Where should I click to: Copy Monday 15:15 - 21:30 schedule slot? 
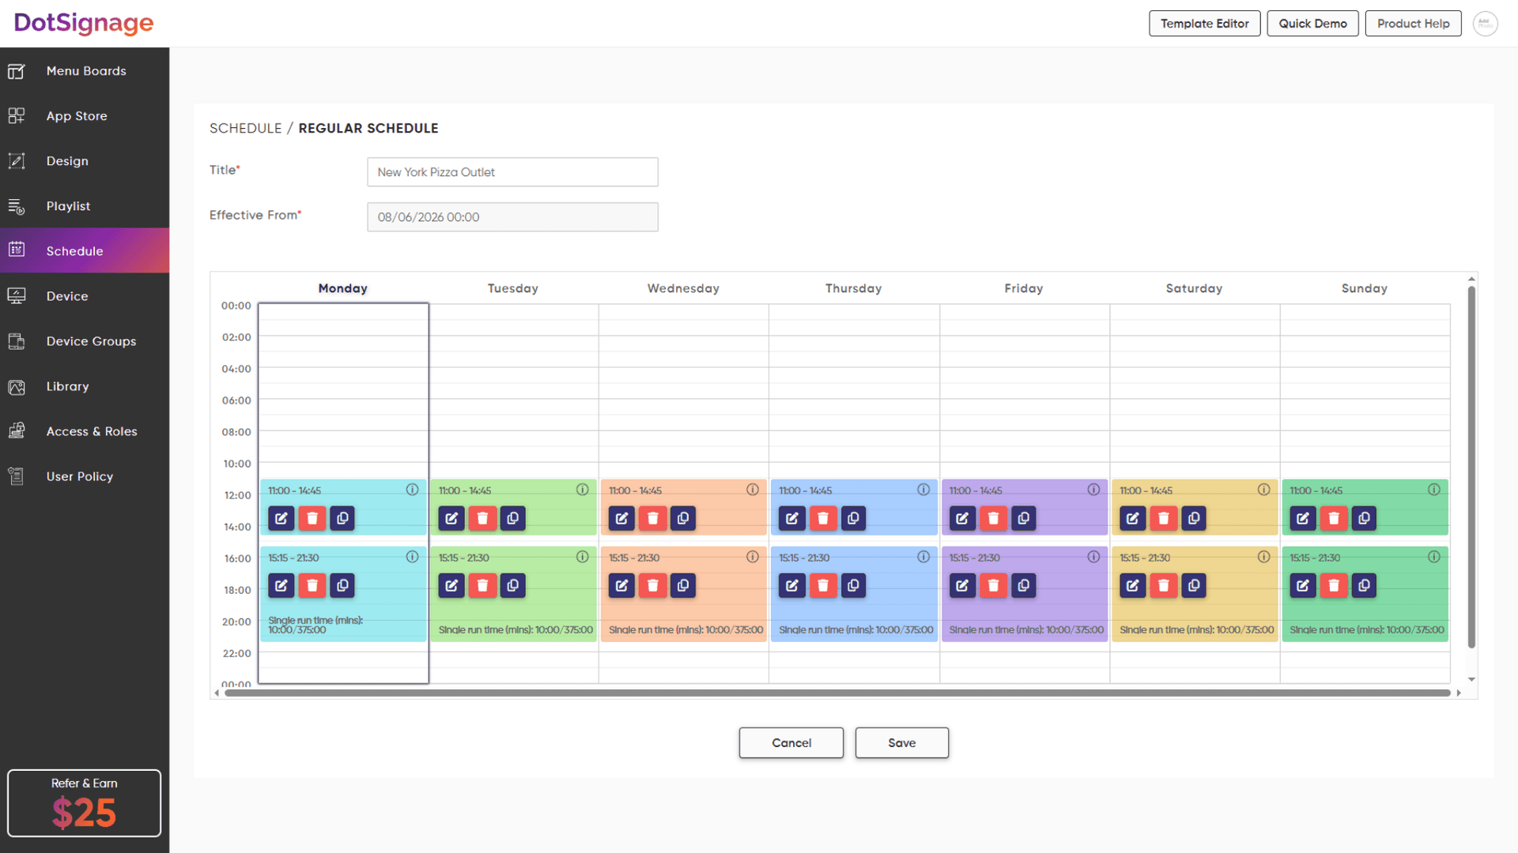pyautogui.click(x=342, y=585)
